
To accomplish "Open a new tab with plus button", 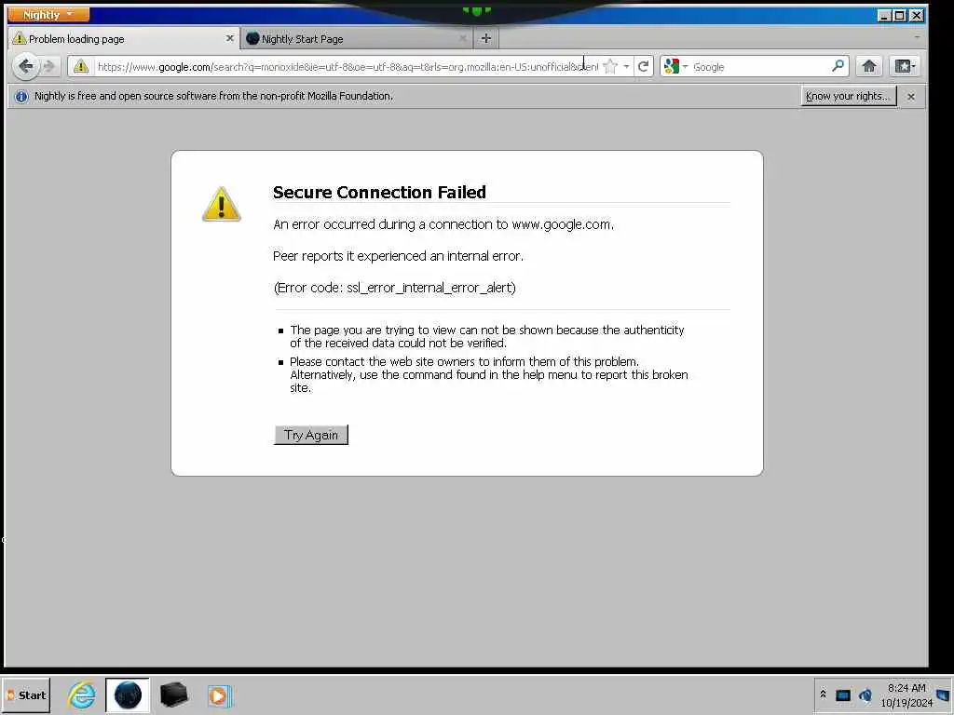I will click(x=485, y=39).
